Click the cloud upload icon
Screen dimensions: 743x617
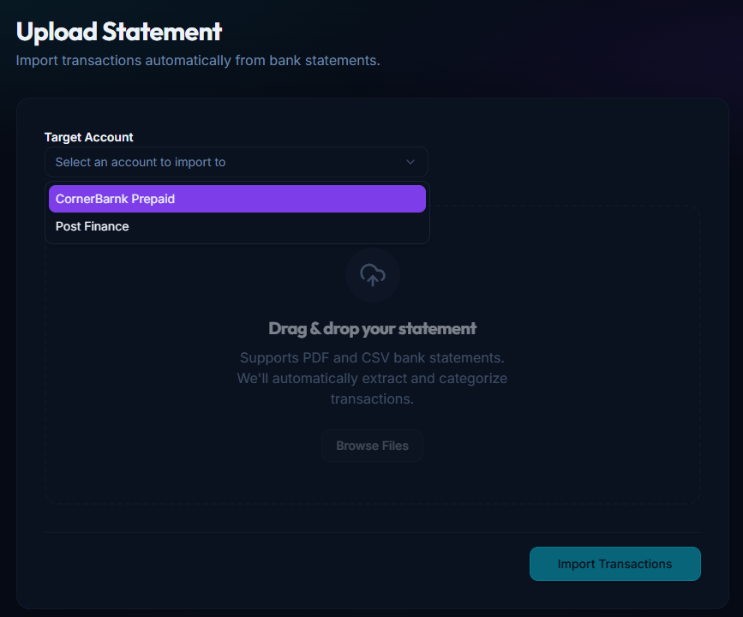pyautogui.click(x=372, y=275)
